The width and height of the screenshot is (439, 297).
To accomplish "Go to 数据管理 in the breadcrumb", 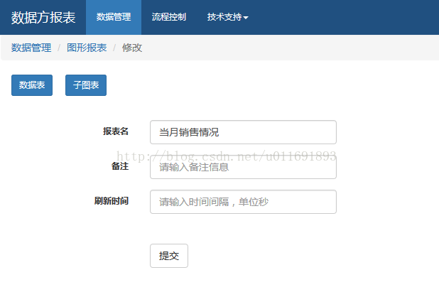I will coord(31,48).
